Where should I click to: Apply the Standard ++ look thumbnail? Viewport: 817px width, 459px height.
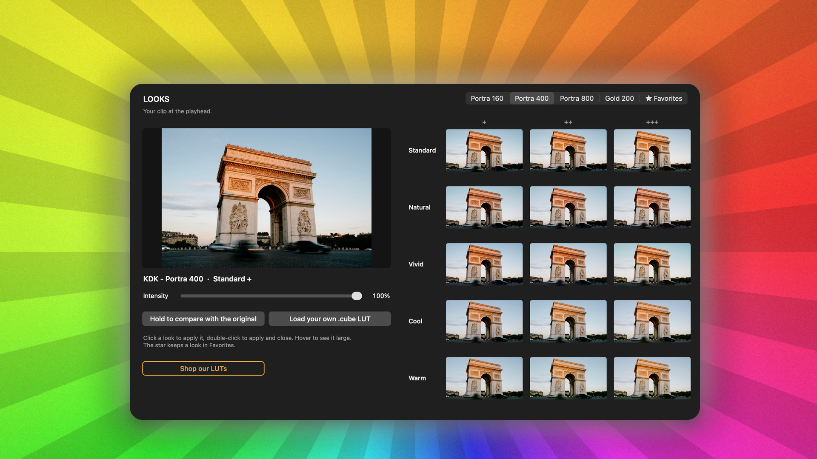pyautogui.click(x=568, y=150)
